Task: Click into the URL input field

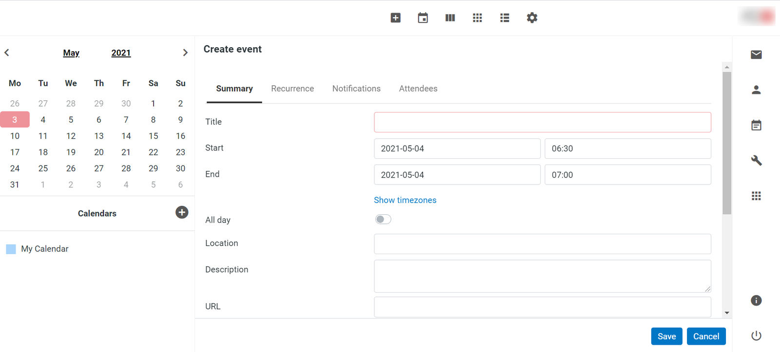Action: [543, 307]
